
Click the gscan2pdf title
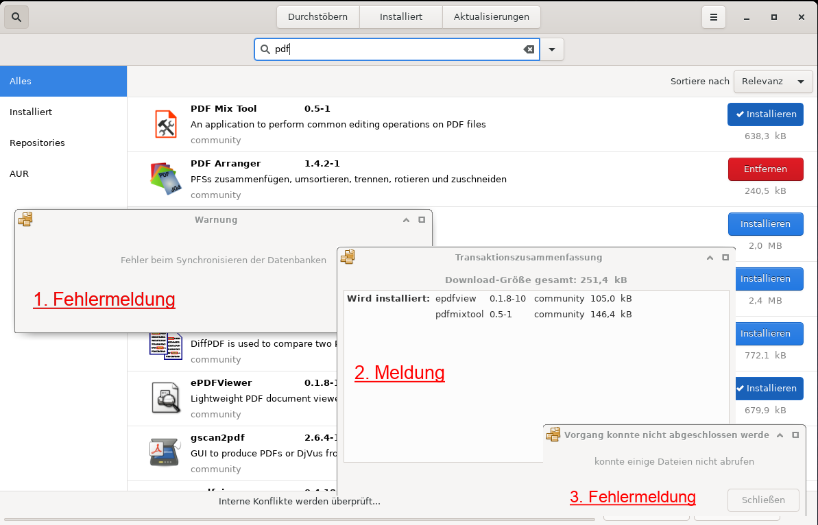[x=217, y=437]
